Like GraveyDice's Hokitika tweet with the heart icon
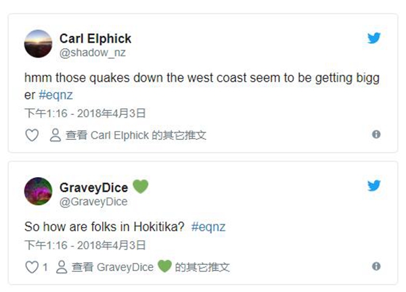The image size is (406, 292). click(x=32, y=267)
